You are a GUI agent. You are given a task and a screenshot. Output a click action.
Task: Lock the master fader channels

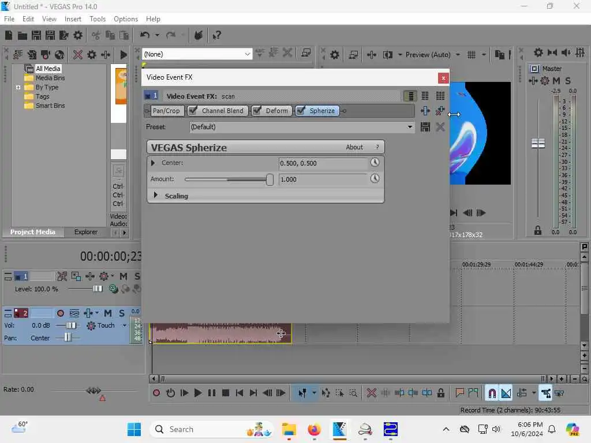(x=538, y=230)
